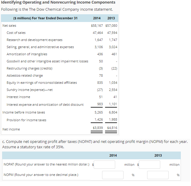Select net income value $3,839
The width and height of the screenshot is (191, 186).
click(98, 128)
